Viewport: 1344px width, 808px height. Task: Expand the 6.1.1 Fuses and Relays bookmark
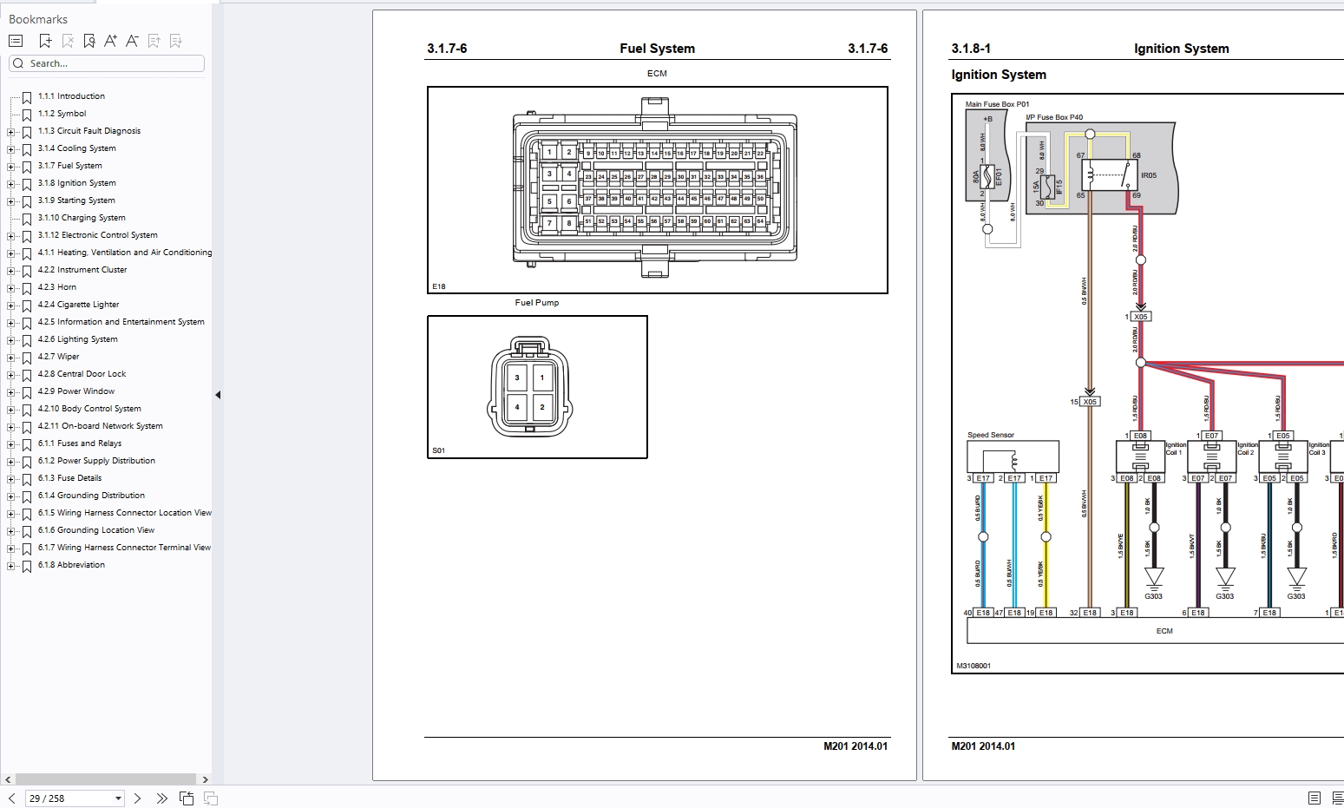click(10, 444)
